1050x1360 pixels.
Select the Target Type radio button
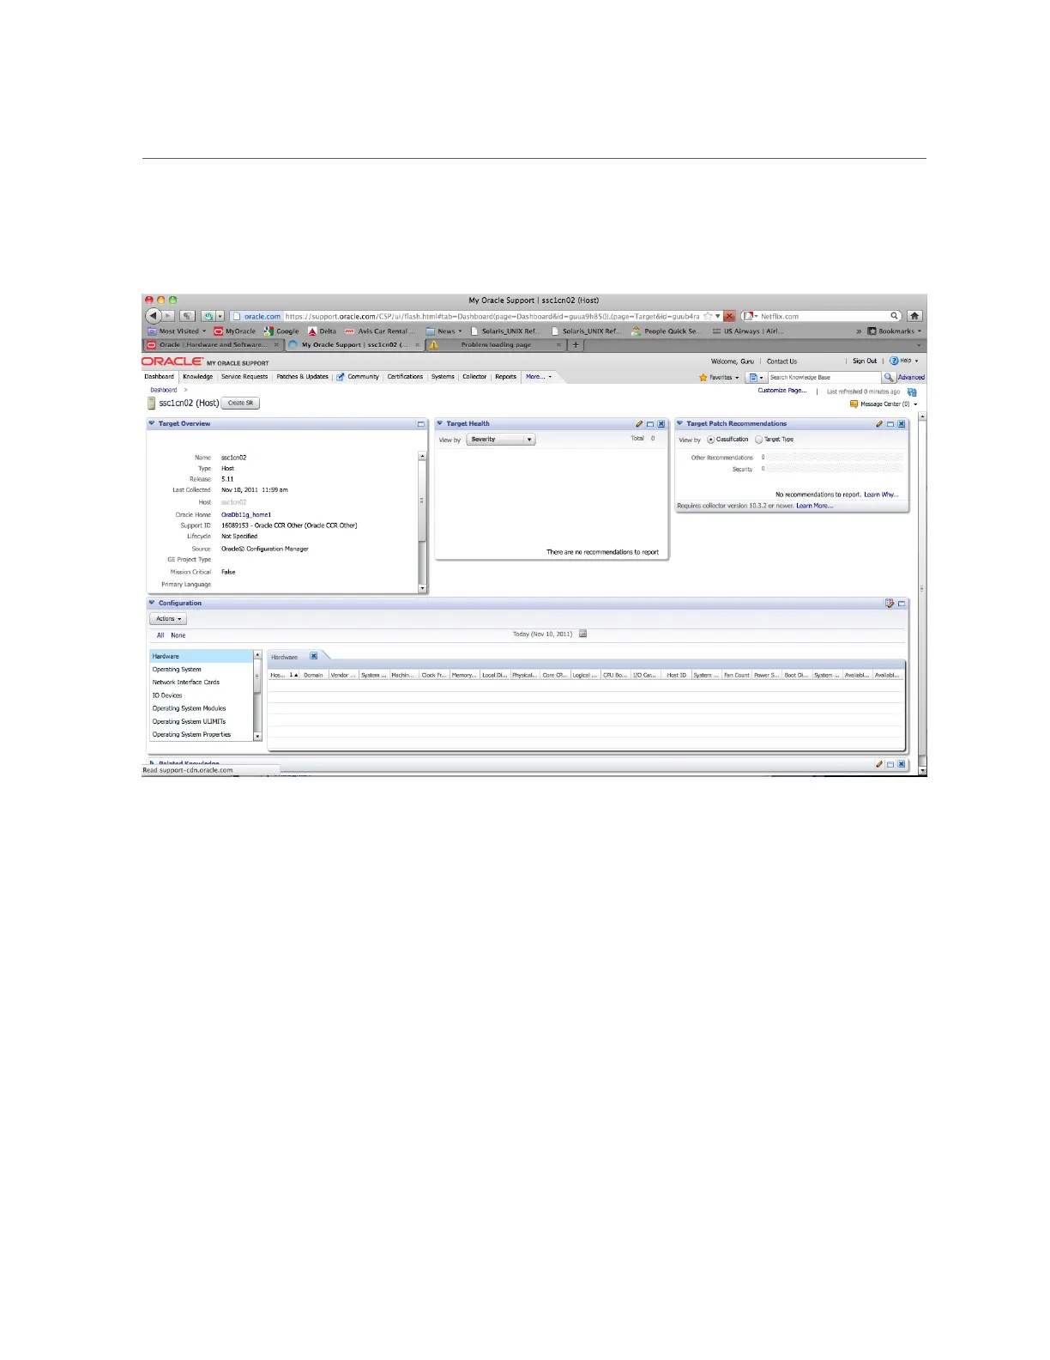[x=759, y=440]
